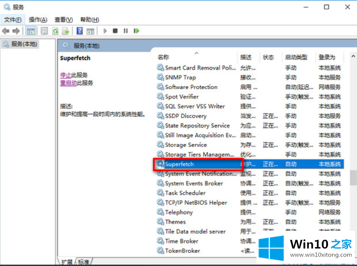Select Still Image Acquisition service name
Screen dimensions: 357x266
[200, 135]
